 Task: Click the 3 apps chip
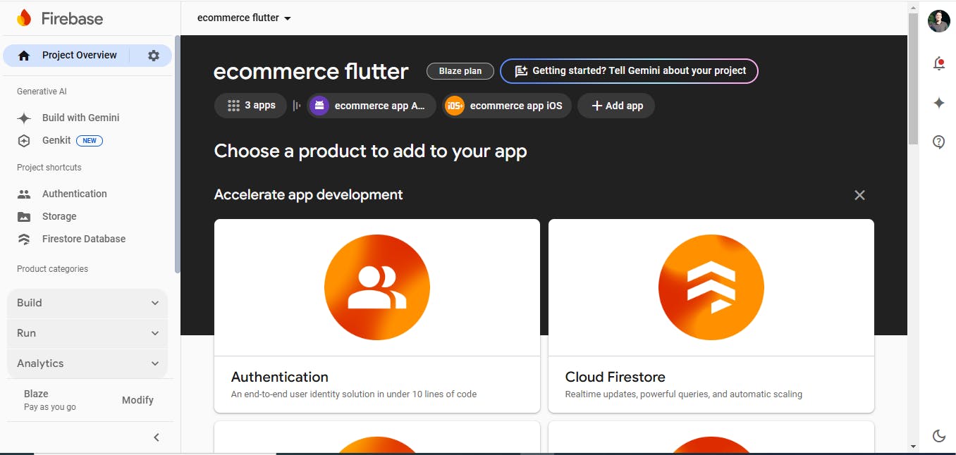click(x=250, y=106)
